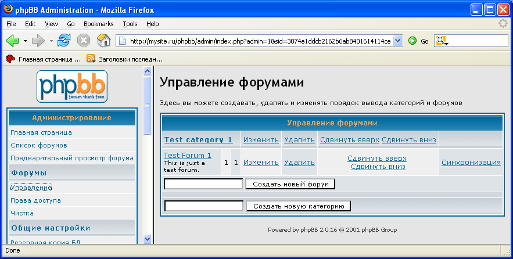The image size is (513, 259).
Task: Click the Firefox icon in title bar
Action: coord(8,9)
